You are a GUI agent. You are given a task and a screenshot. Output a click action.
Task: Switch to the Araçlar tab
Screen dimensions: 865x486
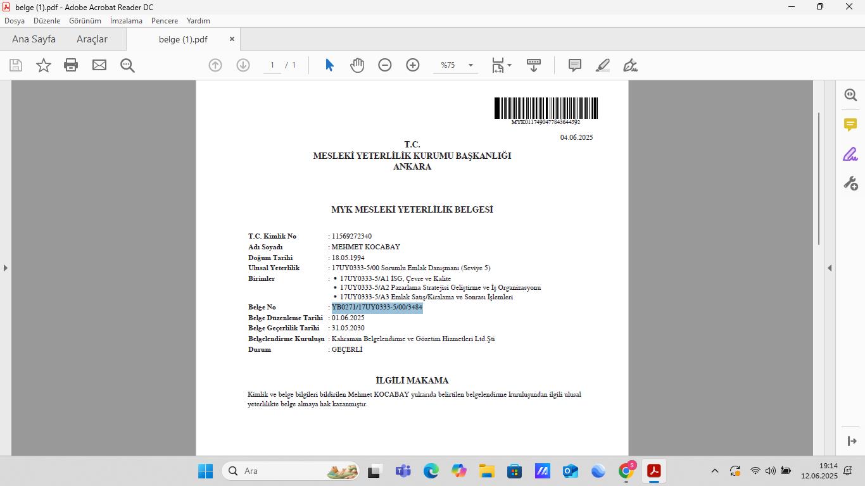92,39
